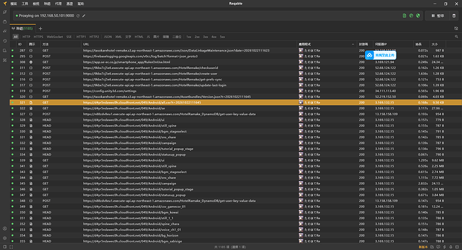Open the 工具 menu in the menu bar
Screen dimensions: 462x250
coord(25,3)
